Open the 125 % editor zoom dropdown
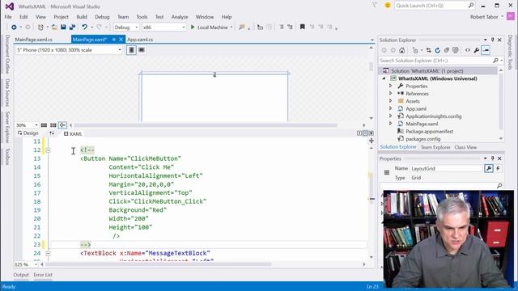 point(26,264)
